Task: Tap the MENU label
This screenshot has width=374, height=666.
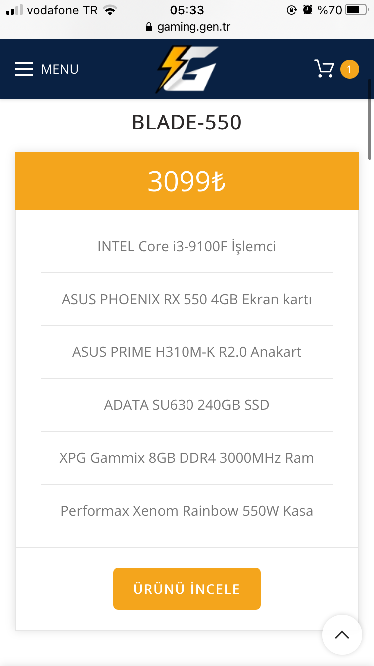Action: 60,69
